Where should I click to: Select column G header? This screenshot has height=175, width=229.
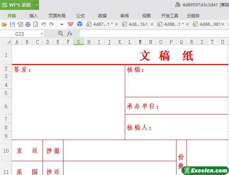79,42
